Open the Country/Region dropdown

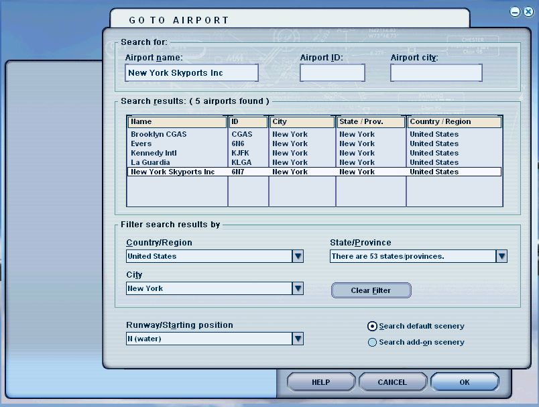click(298, 256)
